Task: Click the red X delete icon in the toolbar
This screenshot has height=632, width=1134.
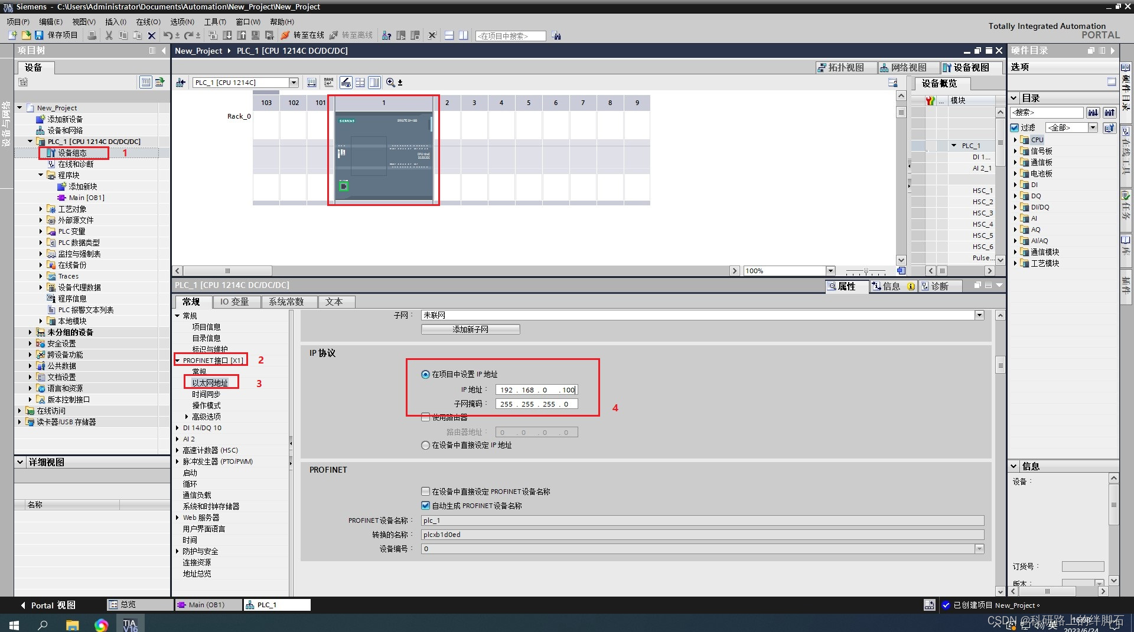Action: [x=152, y=35]
